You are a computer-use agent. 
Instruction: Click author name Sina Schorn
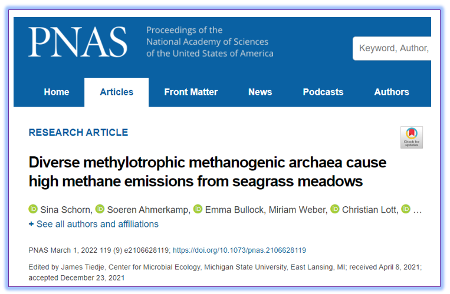(66, 210)
